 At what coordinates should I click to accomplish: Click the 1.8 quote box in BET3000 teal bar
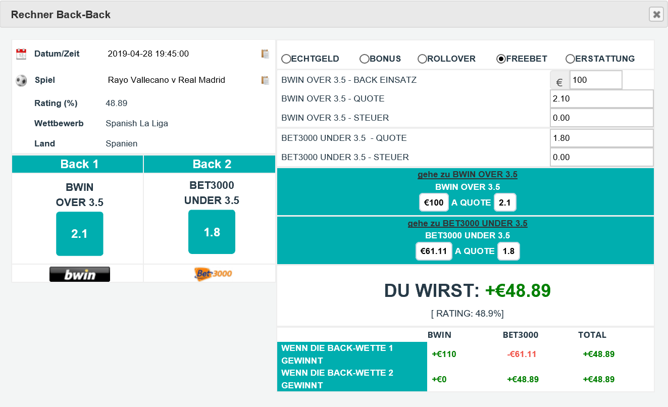click(508, 251)
